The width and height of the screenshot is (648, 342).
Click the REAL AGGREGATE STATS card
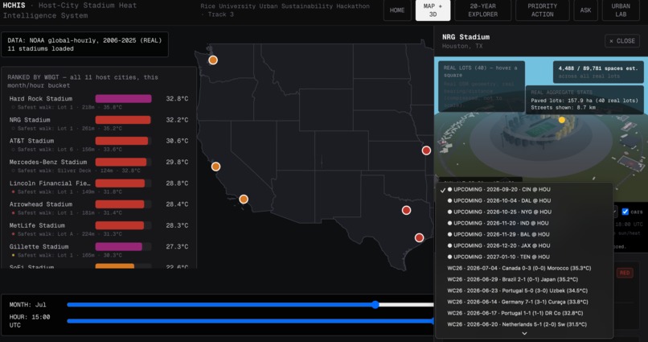coord(584,100)
